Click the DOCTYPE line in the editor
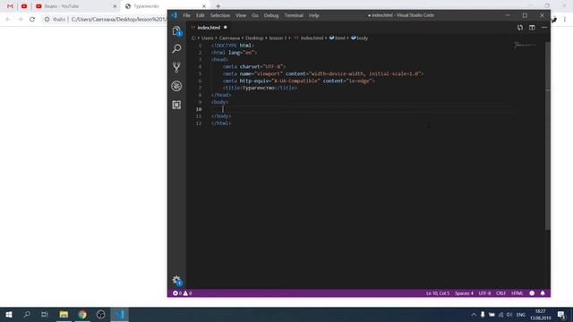The width and height of the screenshot is (573, 322). [x=233, y=46]
